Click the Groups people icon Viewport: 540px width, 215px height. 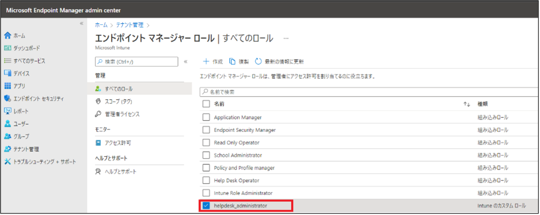[x=8, y=136]
